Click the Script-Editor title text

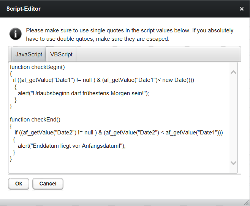click(24, 9)
